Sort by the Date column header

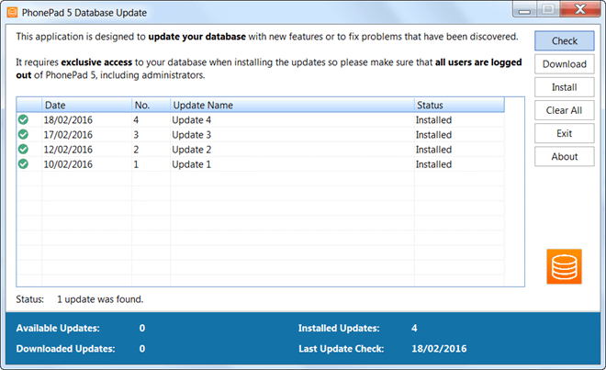point(86,106)
